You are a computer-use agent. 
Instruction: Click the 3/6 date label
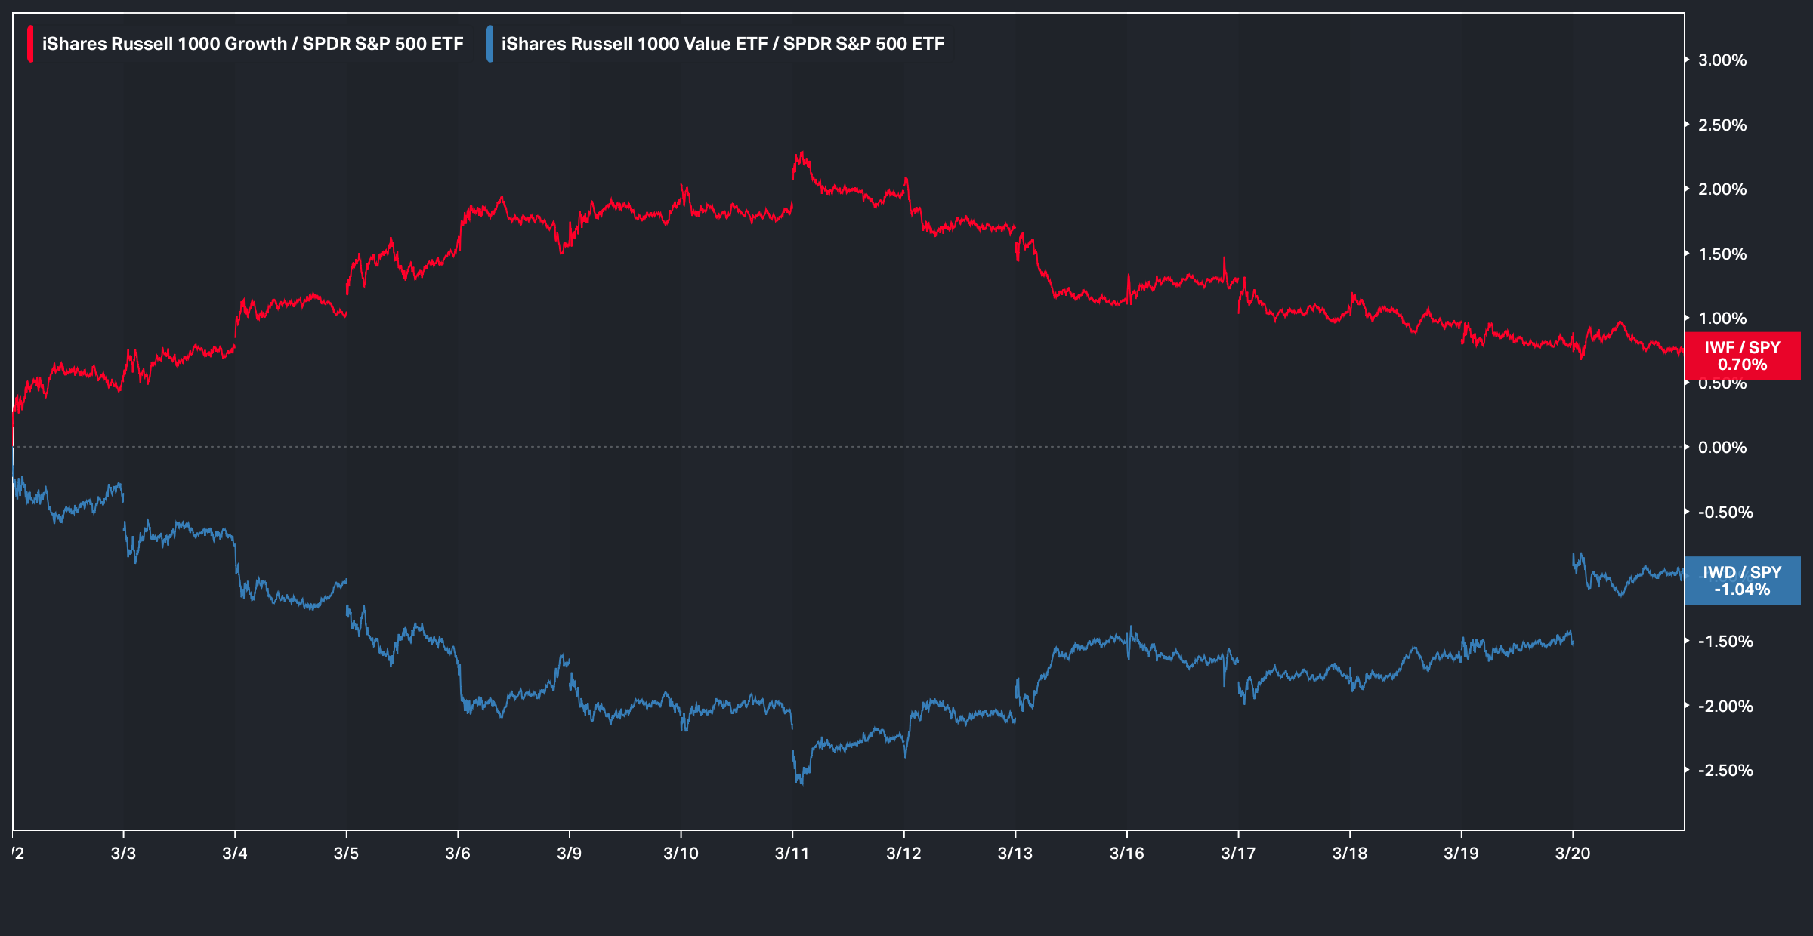coord(458,853)
